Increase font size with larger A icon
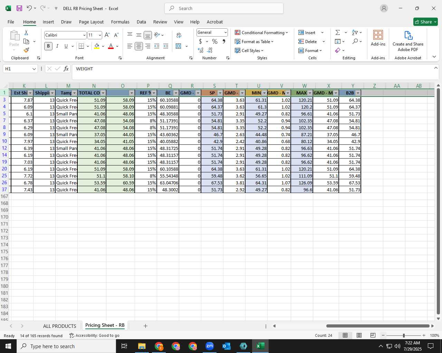 [107, 35]
